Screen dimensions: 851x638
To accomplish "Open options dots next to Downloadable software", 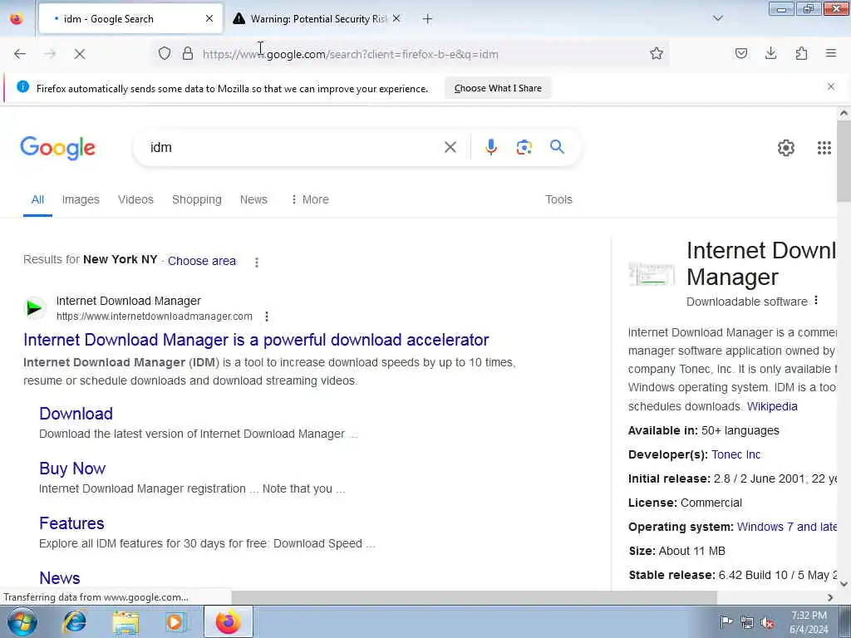I will [x=816, y=300].
